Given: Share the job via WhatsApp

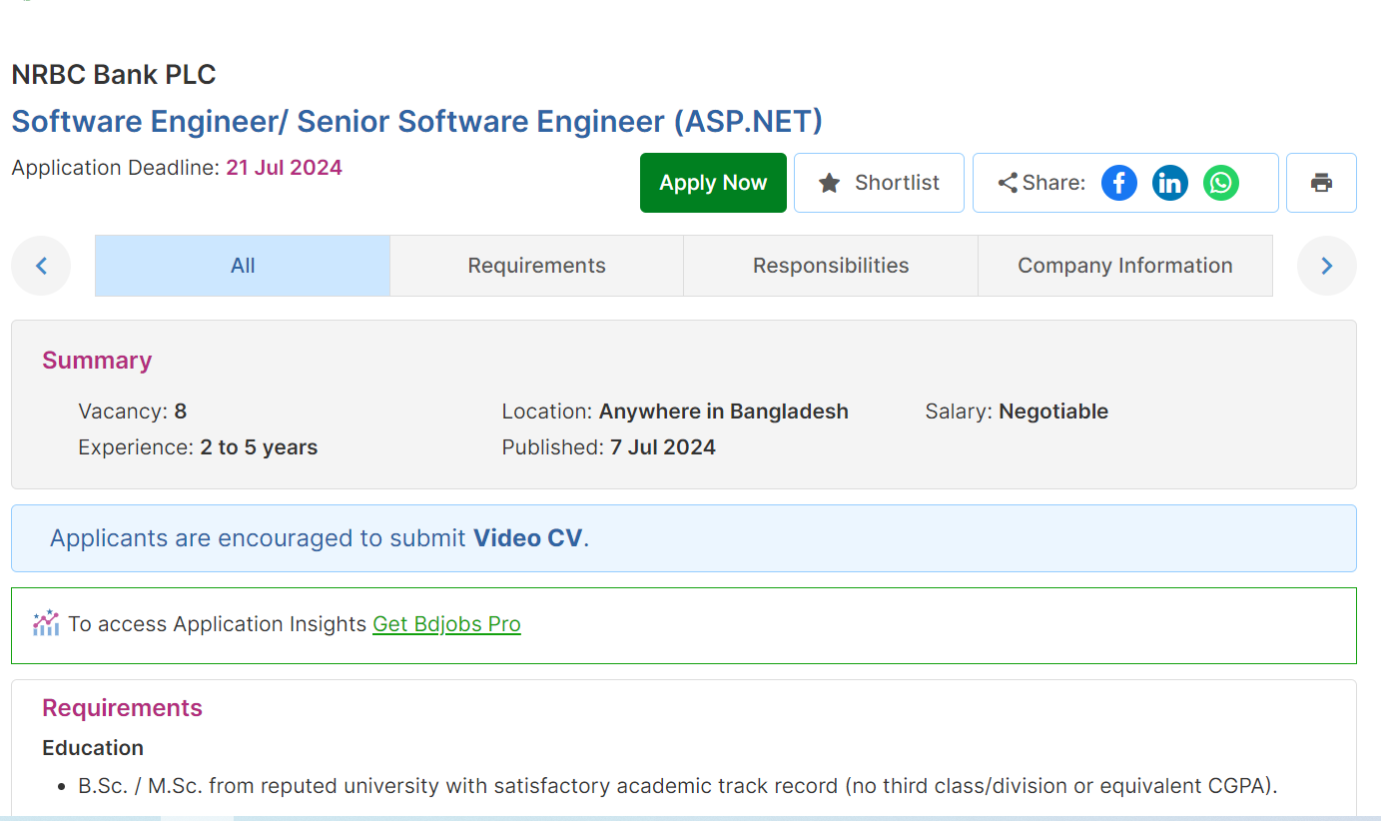Looking at the screenshot, I should click(1221, 183).
